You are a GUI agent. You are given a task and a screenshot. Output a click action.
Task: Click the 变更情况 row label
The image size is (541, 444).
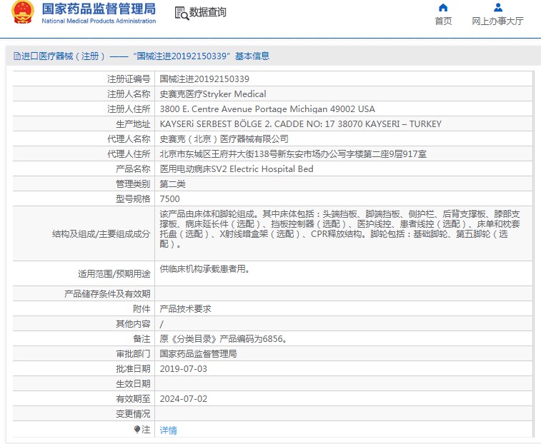coord(133,414)
